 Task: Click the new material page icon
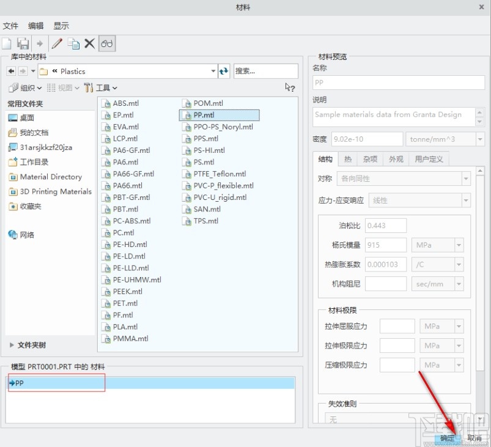7,43
